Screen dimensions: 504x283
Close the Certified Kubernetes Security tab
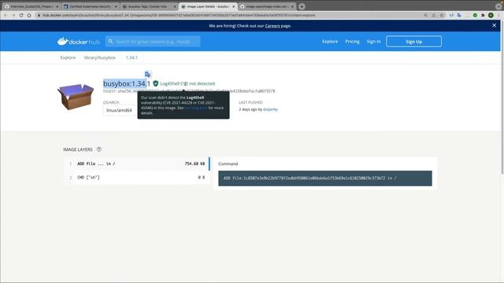point(116,6)
